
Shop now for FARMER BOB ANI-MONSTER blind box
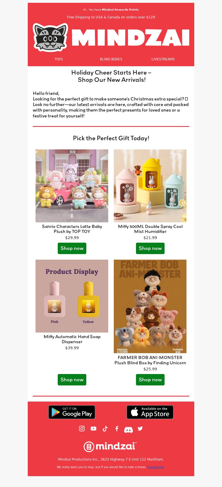point(150,380)
